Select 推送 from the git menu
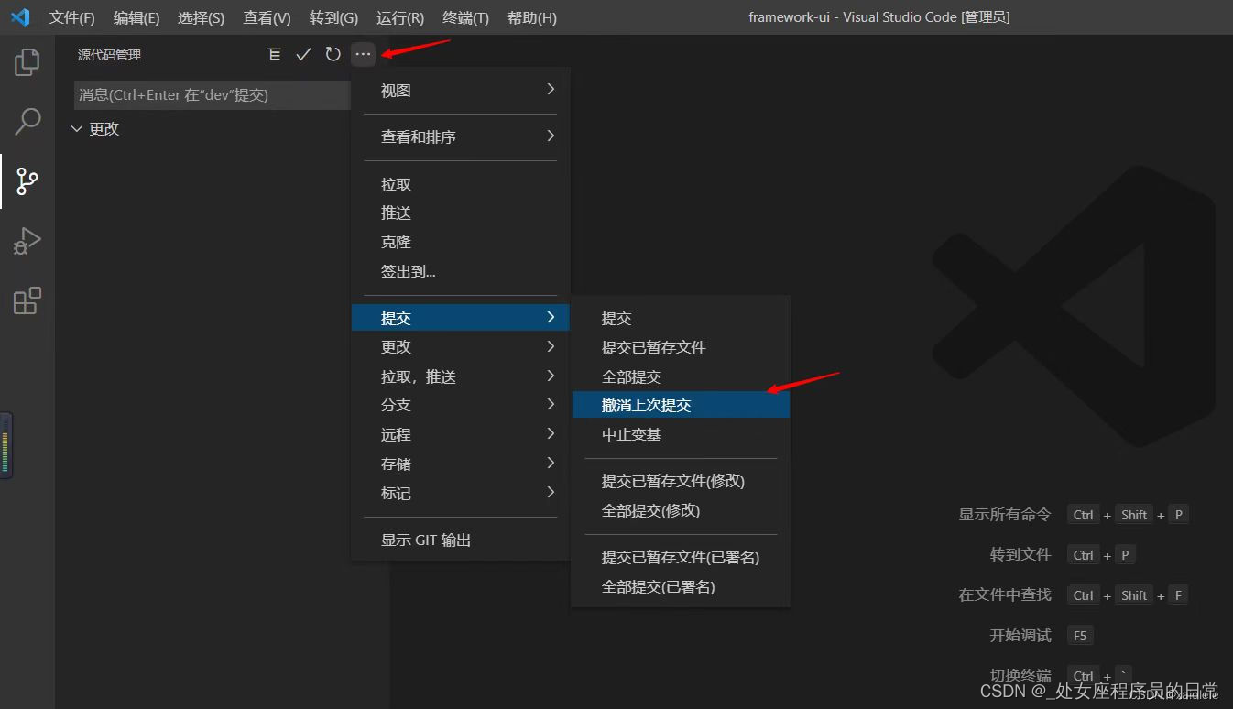Screen dimensions: 1233x709 coord(461,213)
